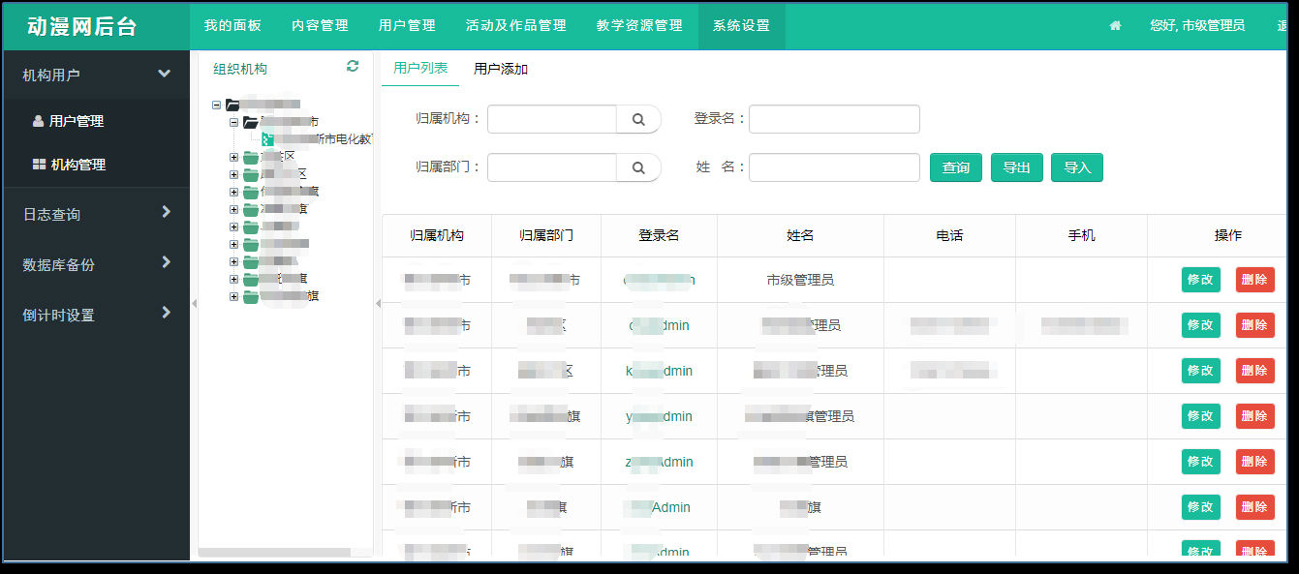Open the 教学资源管理 menu item

tap(638, 26)
